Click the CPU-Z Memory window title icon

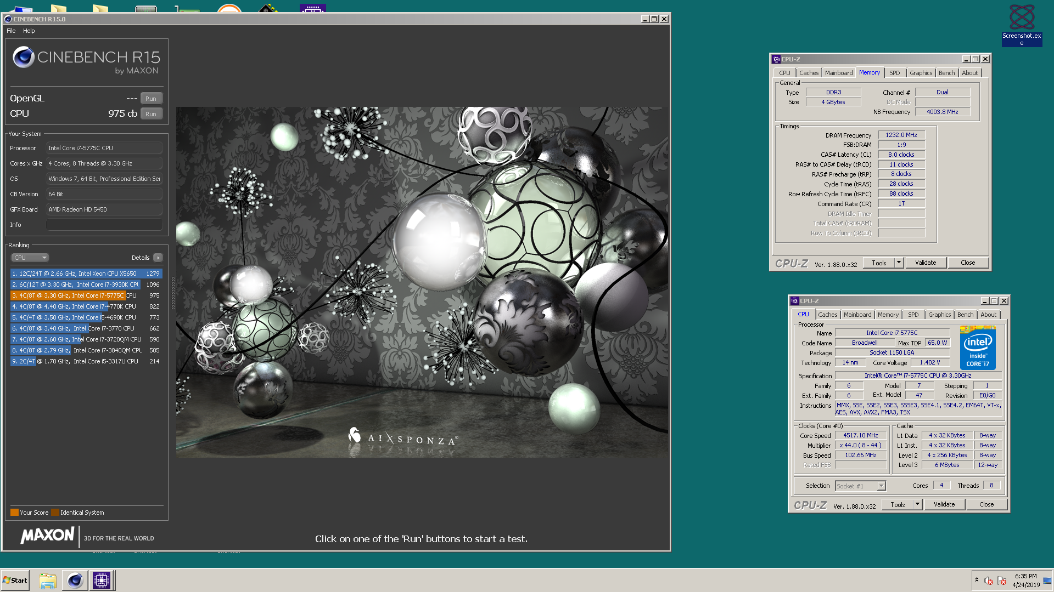click(776, 59)
